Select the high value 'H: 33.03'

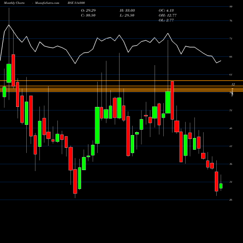127,10
